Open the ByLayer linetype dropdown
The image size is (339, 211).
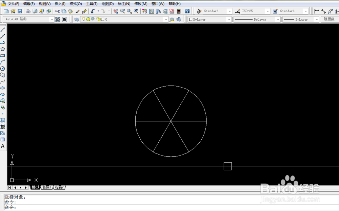[x=278, y=19]
